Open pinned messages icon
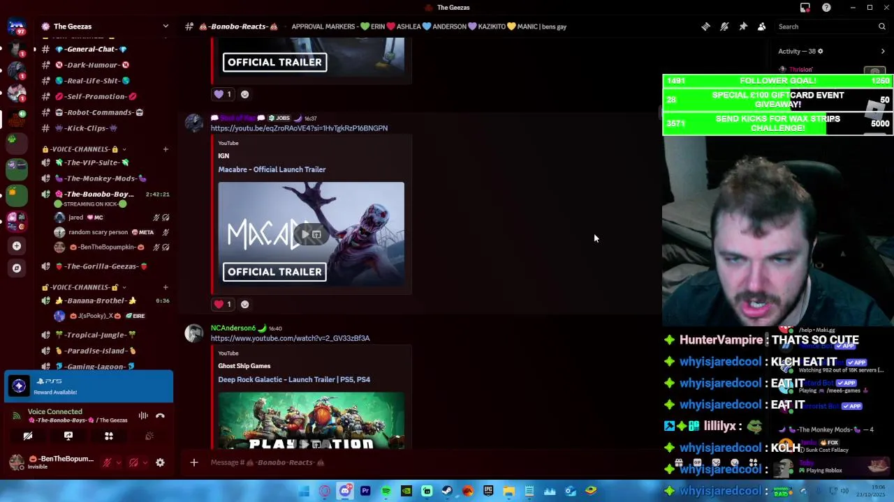 [x=743, y=26]
